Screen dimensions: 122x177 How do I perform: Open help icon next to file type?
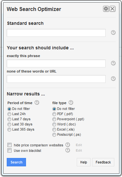71,103
